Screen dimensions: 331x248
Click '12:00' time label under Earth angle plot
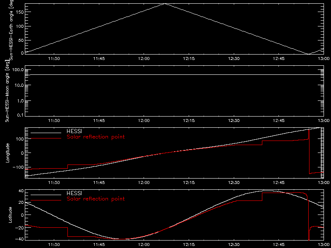[144, 58]
